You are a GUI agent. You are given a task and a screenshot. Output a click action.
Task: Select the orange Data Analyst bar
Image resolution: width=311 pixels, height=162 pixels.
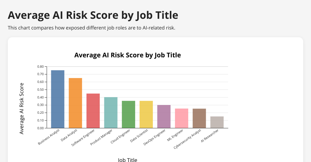75,103
